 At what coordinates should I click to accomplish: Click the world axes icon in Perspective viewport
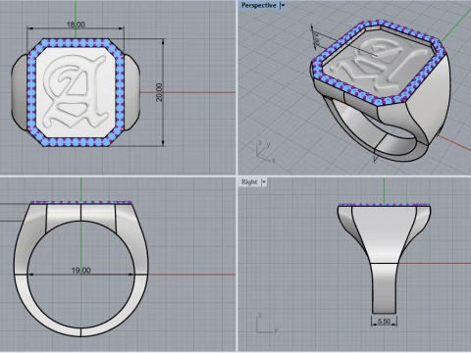coord(266,152)
